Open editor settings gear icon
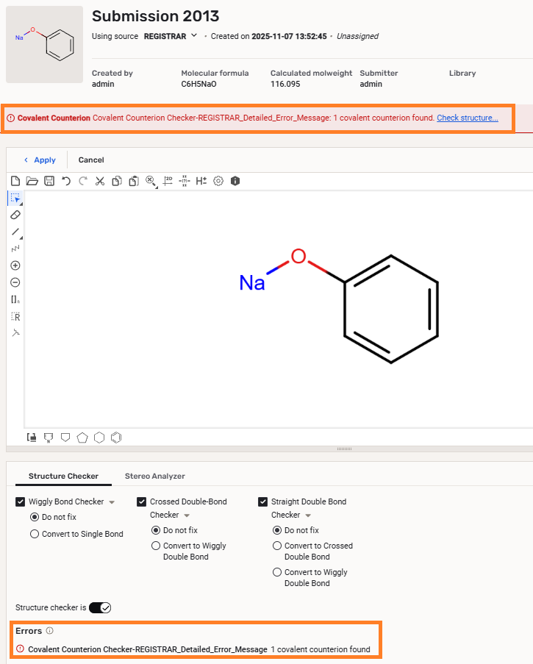The image size is (533, 664). point(218,180)
